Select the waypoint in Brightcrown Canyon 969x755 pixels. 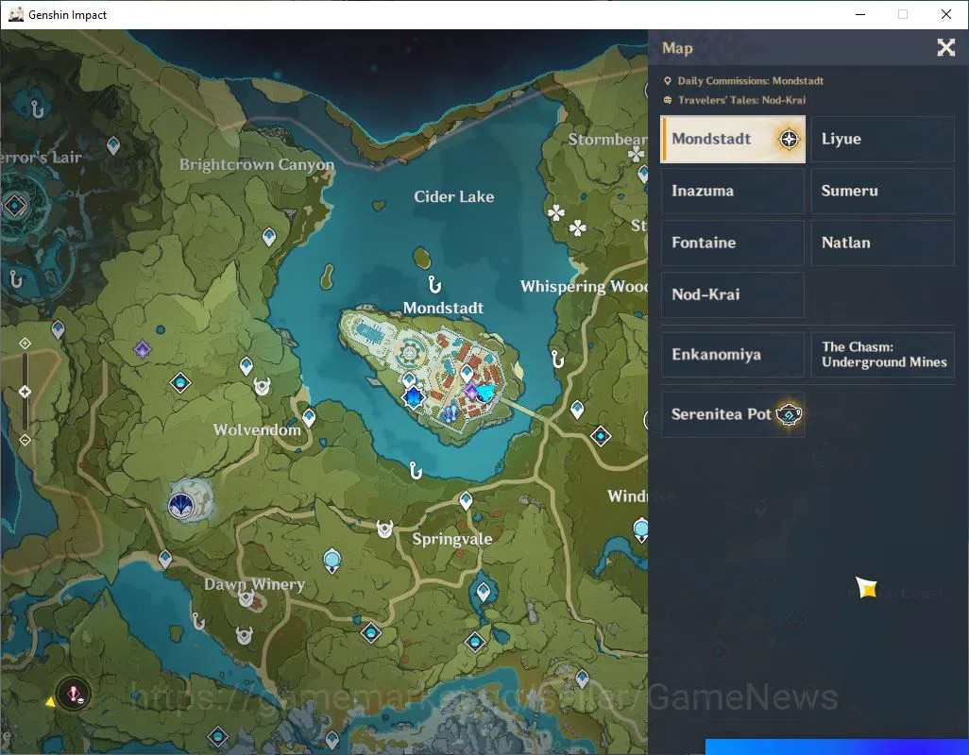pos(269,237)
